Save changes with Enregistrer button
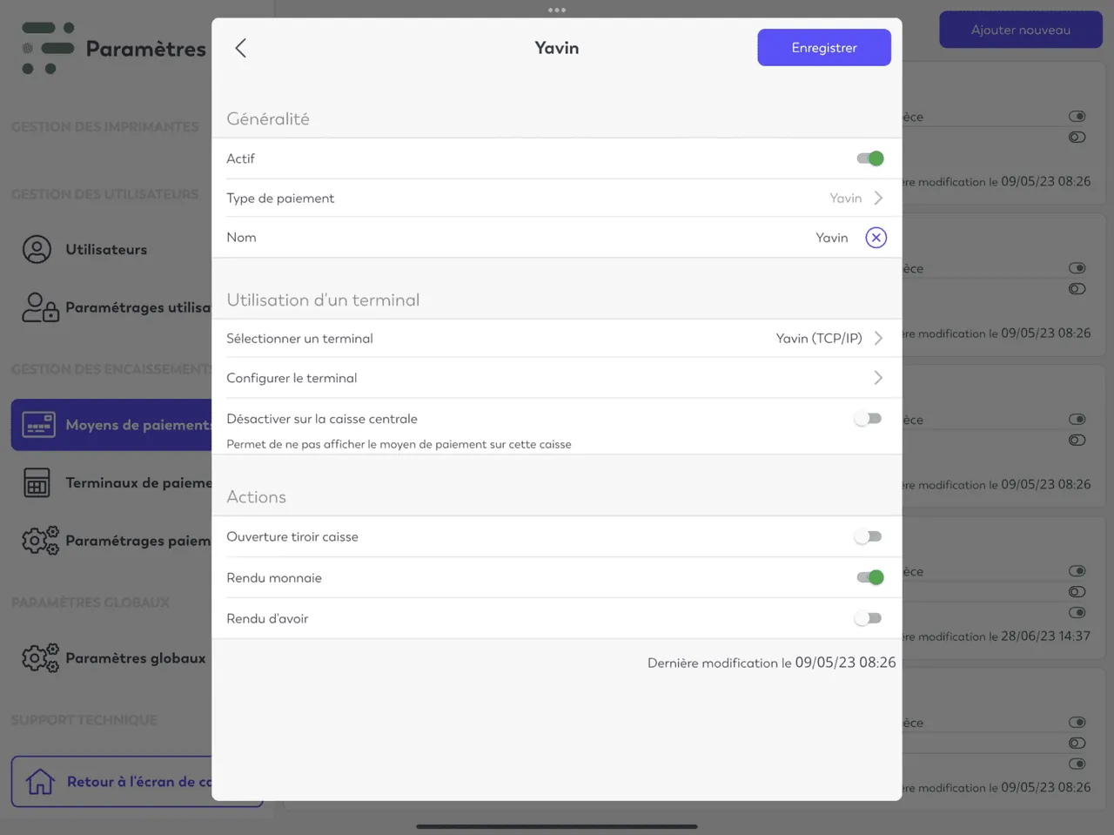The image size is (1114, 835). click(824, 48)
